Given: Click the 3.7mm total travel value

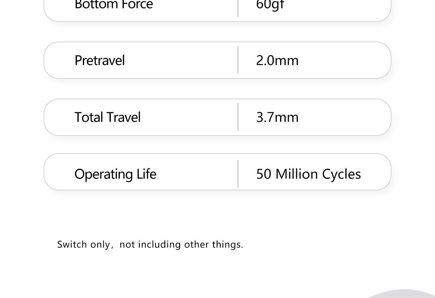Looking at the screenshot, I should [277, 117].
